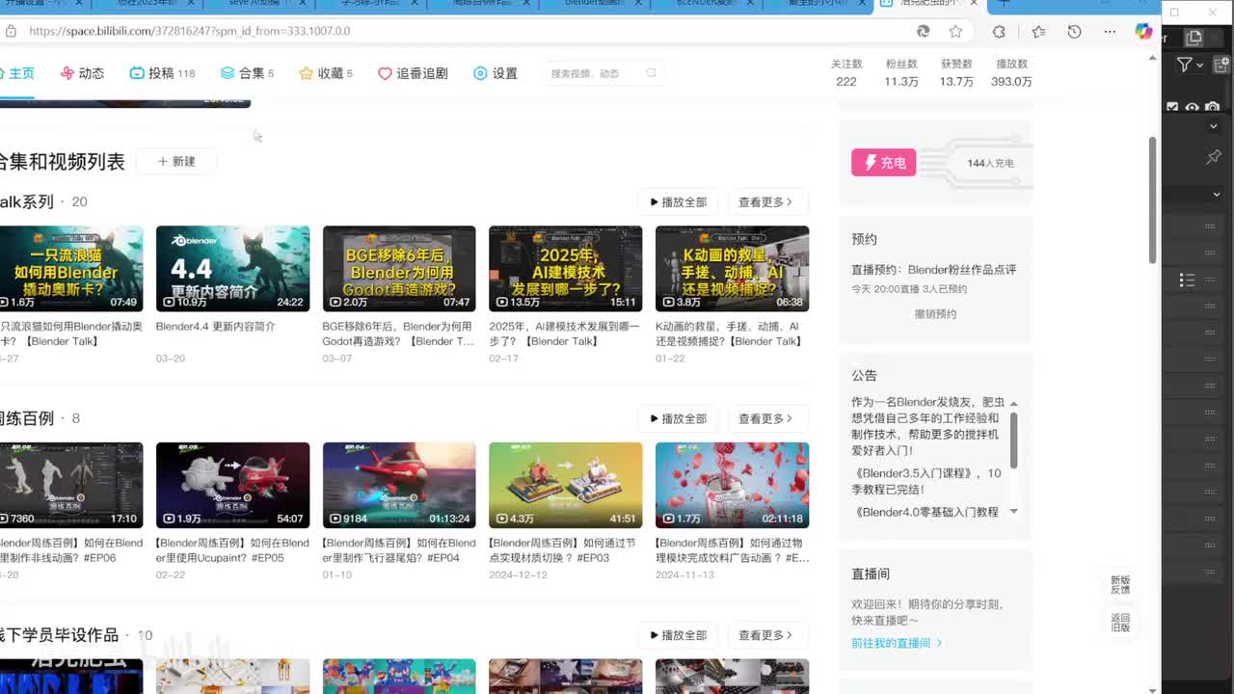Click the pin icon in Blender properties

click(1214, 156)
